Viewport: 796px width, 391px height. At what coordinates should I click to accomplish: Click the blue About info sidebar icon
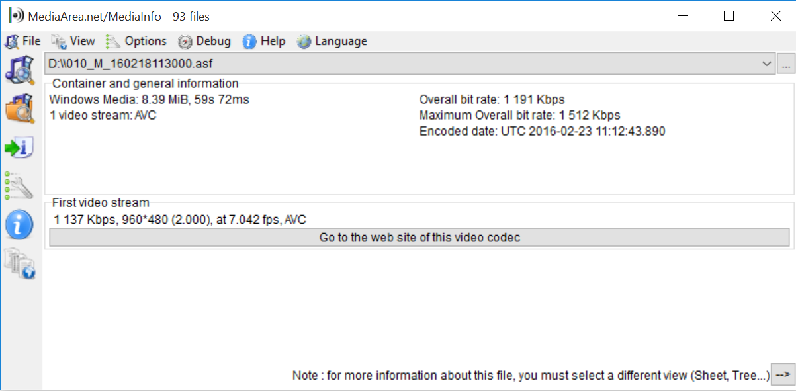[19, 225]
